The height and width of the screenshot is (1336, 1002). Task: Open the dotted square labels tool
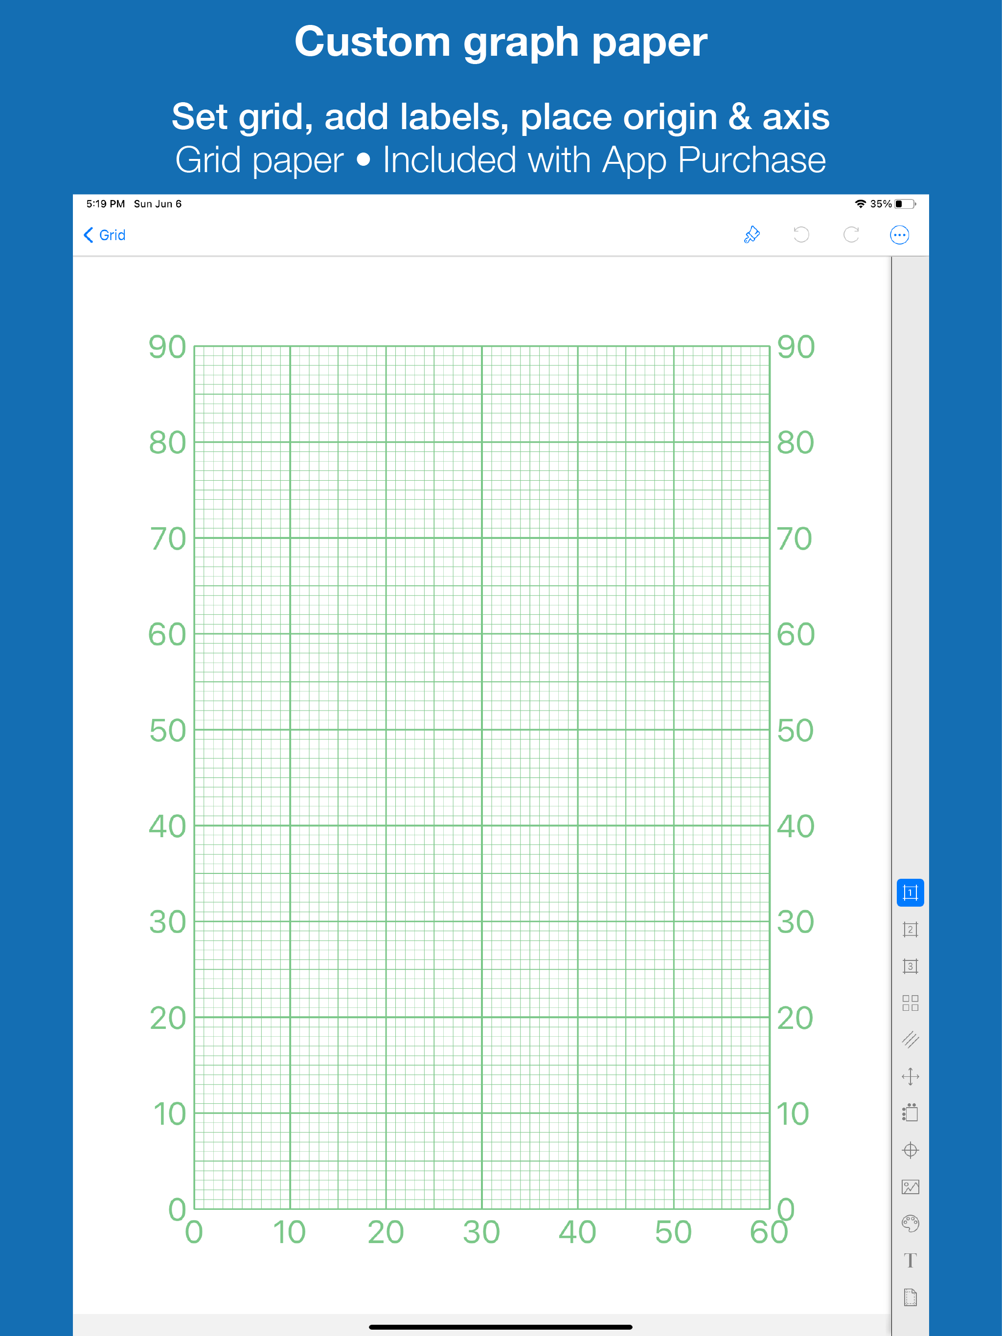pos(910,1113)
